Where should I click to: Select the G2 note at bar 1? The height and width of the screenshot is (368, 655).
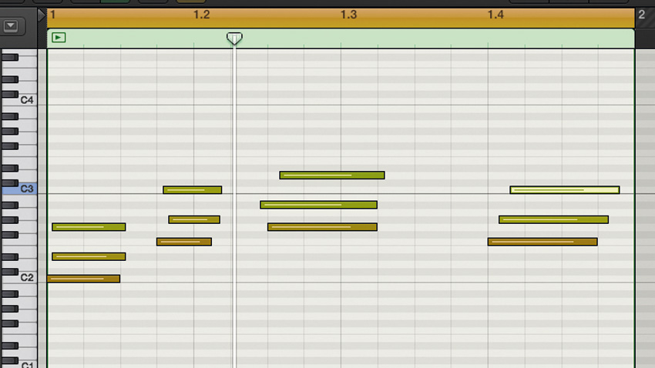[89, 227]
